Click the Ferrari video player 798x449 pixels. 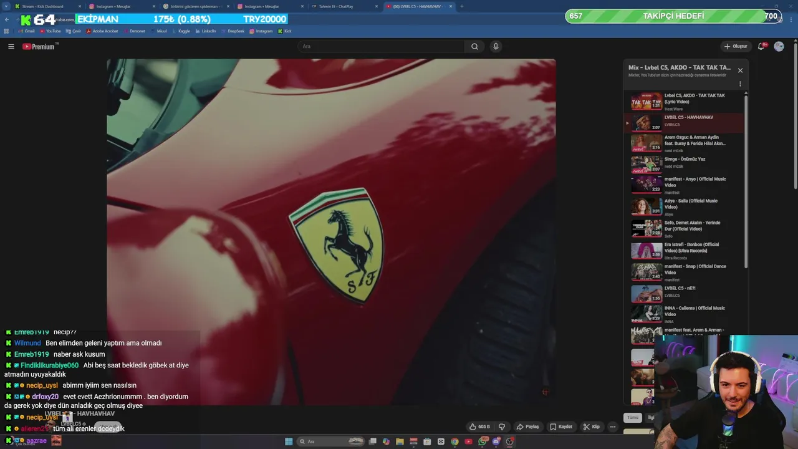[331, 232]
